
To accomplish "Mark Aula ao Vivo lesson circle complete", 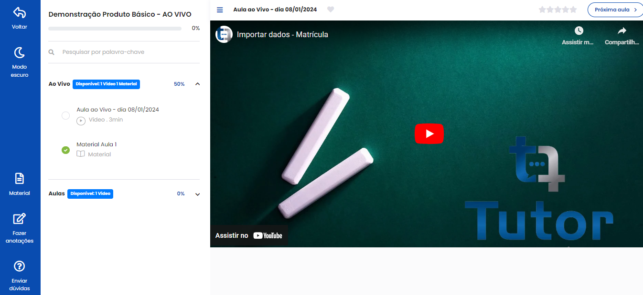I will coord(66,115).
